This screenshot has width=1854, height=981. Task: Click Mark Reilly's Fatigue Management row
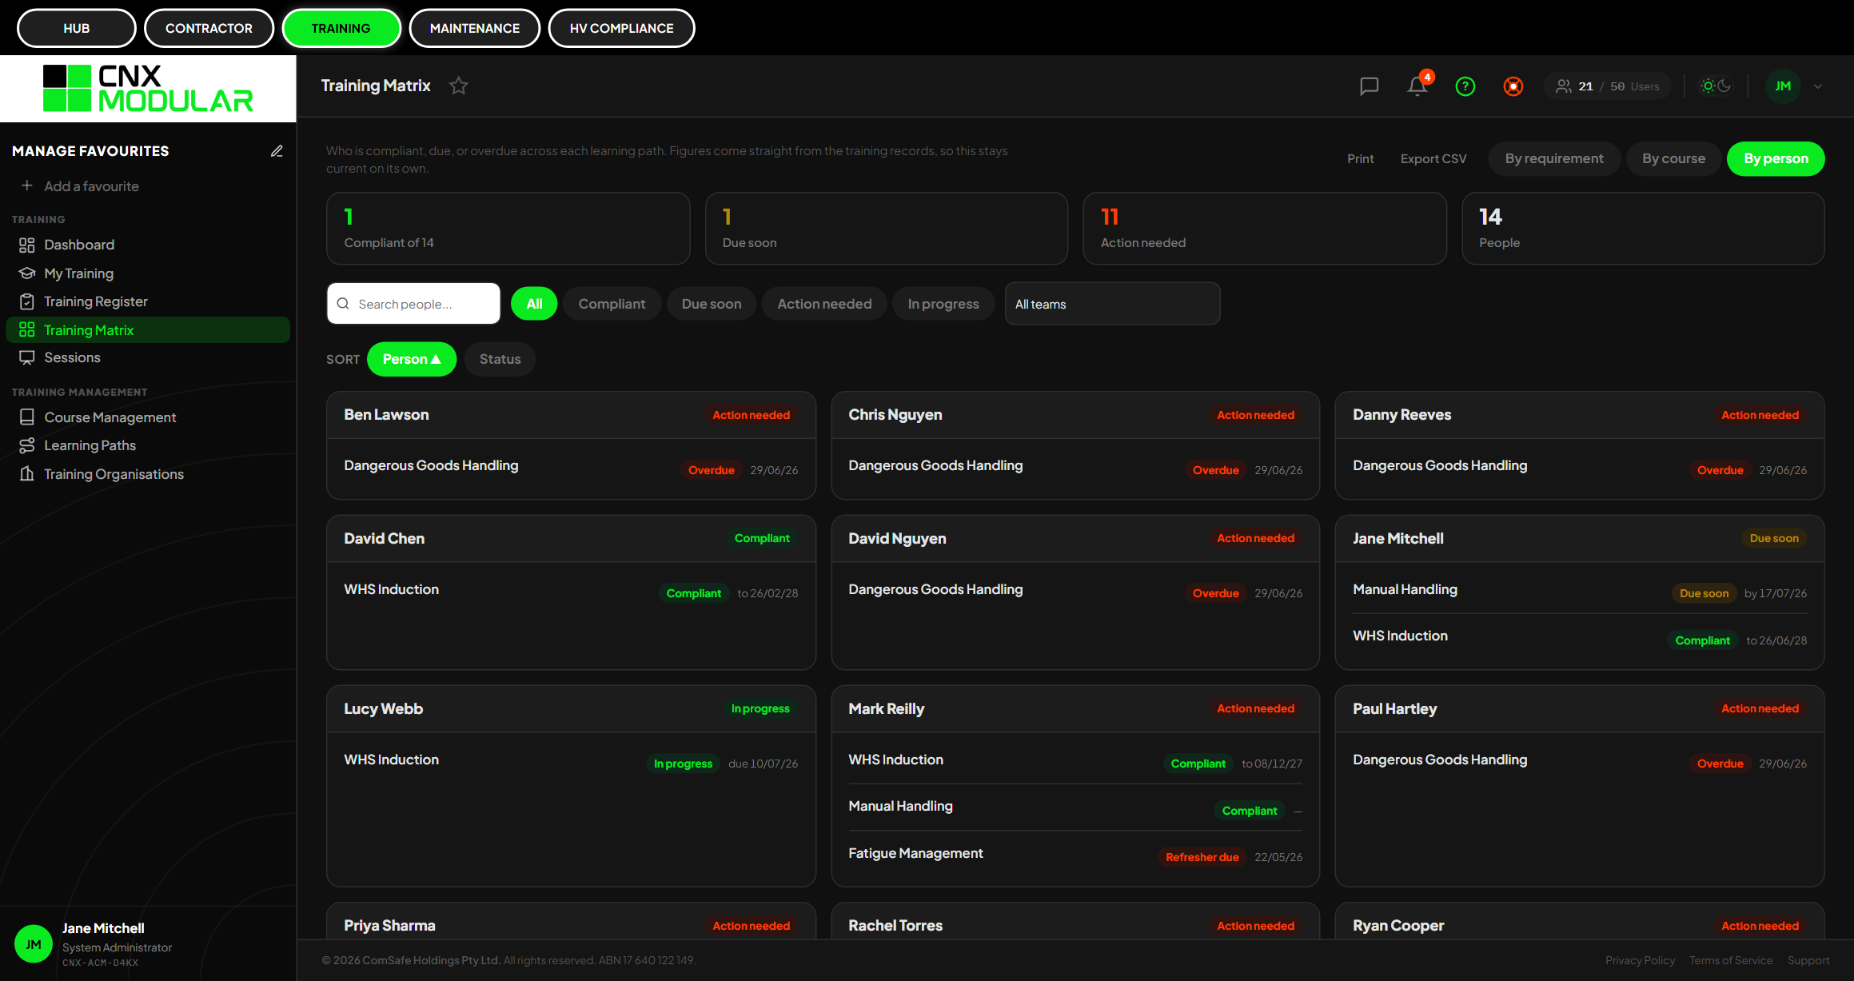1075,854
